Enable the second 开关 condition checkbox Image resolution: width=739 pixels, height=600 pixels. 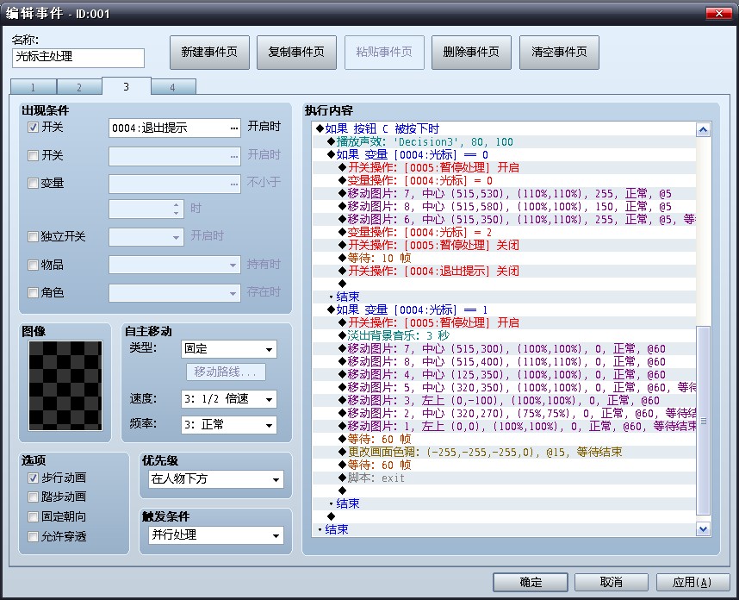click(x=33, y=156)
